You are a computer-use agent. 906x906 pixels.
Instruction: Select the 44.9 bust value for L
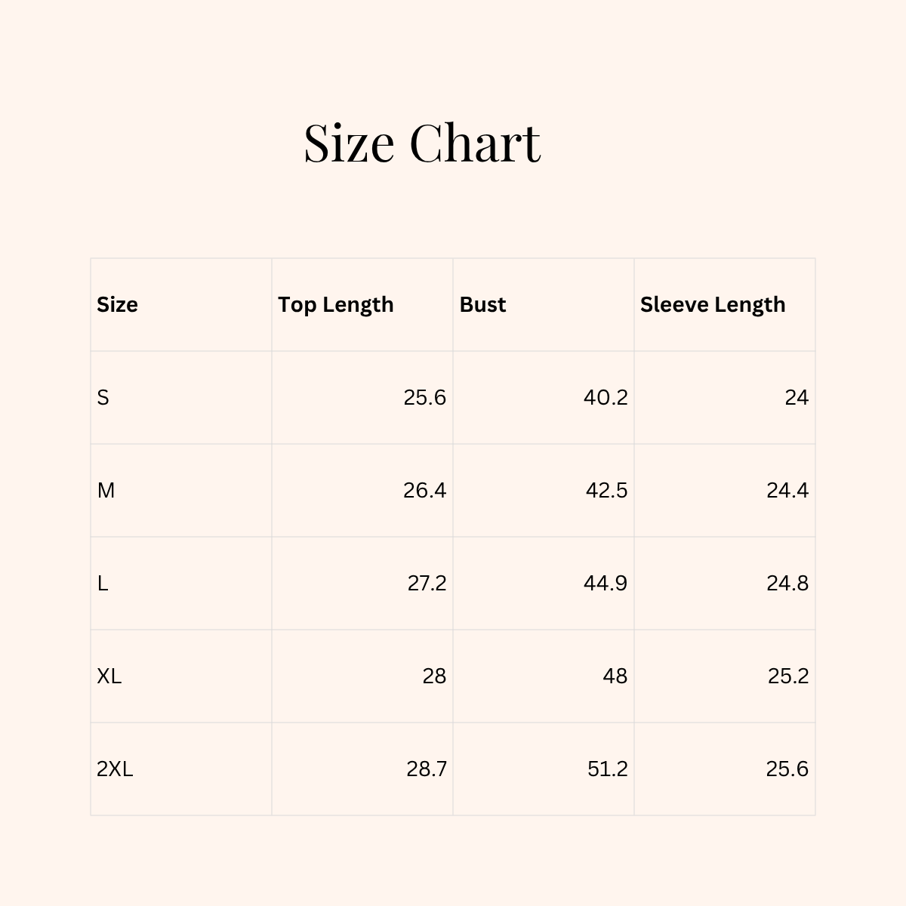pos(606,583)
